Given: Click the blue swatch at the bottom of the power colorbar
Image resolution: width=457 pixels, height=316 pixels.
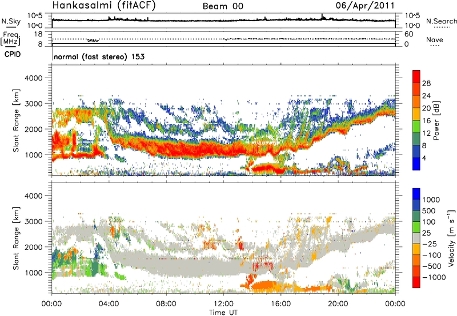Looking at the screenshot, I should (416, 164).
